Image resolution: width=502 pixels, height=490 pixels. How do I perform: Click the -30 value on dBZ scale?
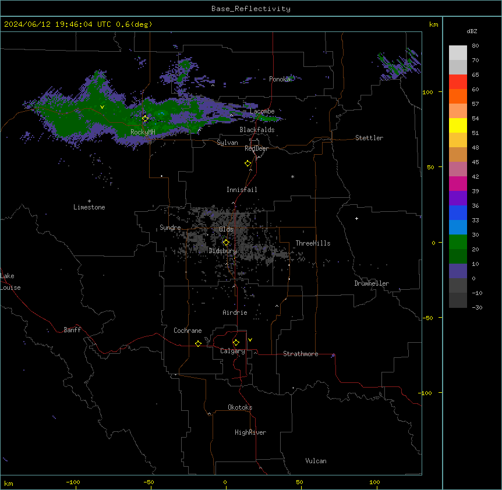(477, 307)
